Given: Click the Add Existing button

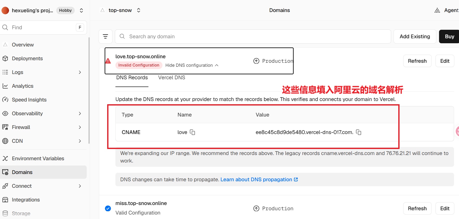Looking at the screenshot, I should pos(415,36).
